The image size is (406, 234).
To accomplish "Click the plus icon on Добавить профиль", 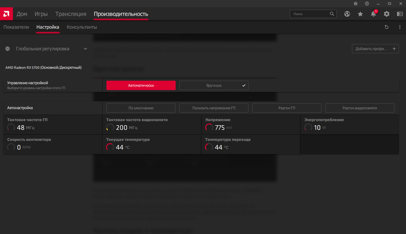I will (394, 49).
